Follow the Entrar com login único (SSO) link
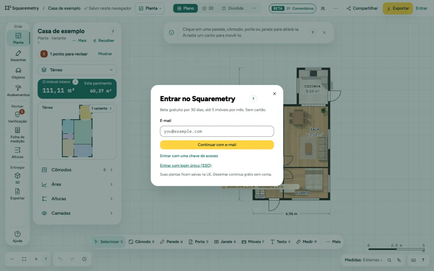 186,165
